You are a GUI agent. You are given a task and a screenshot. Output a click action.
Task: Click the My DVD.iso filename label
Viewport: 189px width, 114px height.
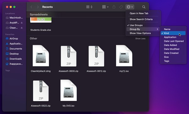(68, 106)
